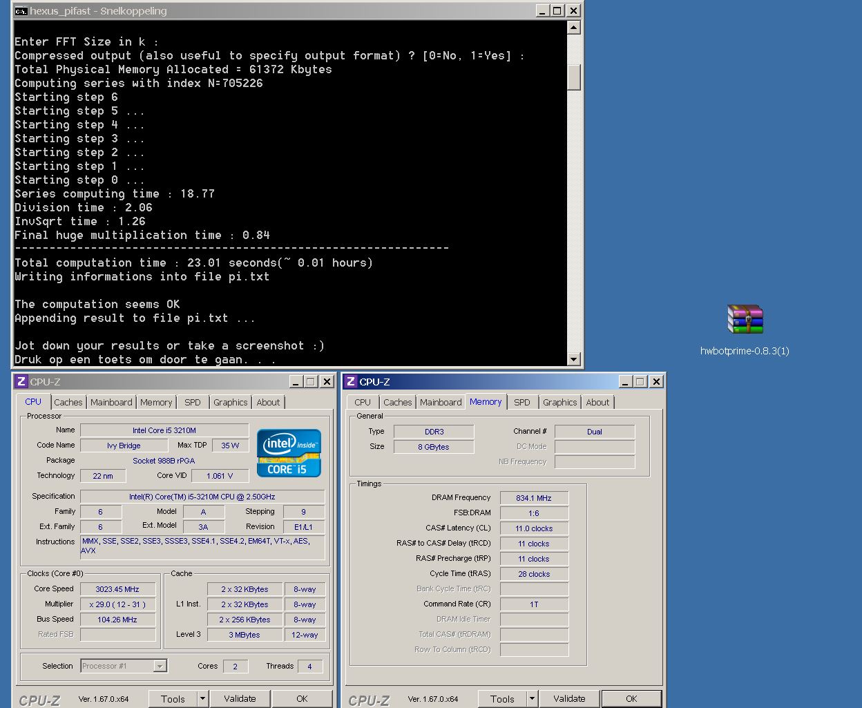Click Validate button in left CPU-Z window
Image resolution: width=862 pixels, height=708 pixels.
[x=240, y=699]
